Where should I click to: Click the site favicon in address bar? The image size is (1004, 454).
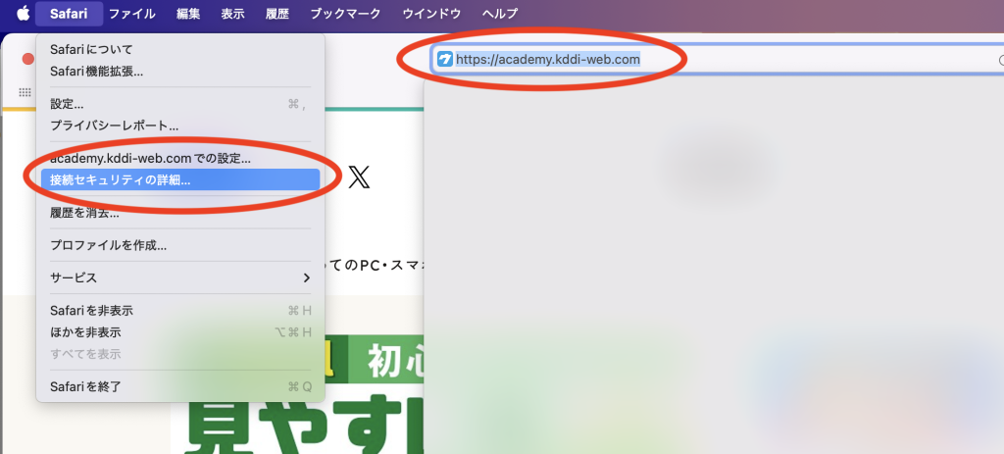445,60
